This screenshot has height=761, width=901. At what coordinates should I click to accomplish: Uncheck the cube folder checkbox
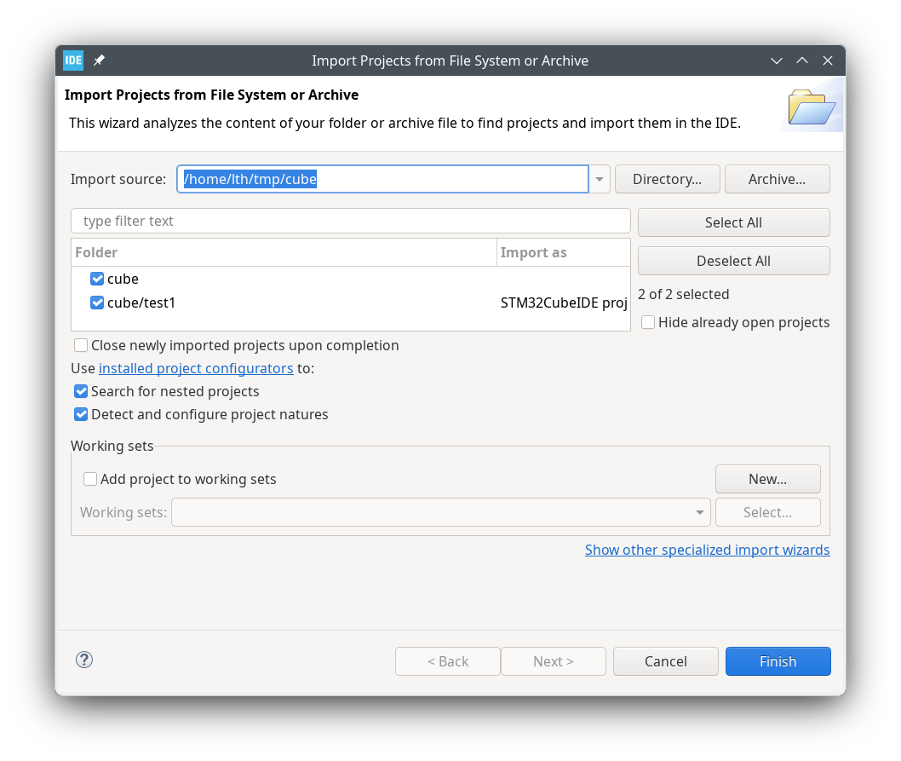pyautogui.click(x=97, y=279)
